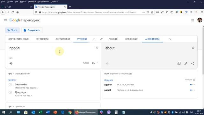204x115 pixels.
Task: Open a new browser tab
Action: 70,7
